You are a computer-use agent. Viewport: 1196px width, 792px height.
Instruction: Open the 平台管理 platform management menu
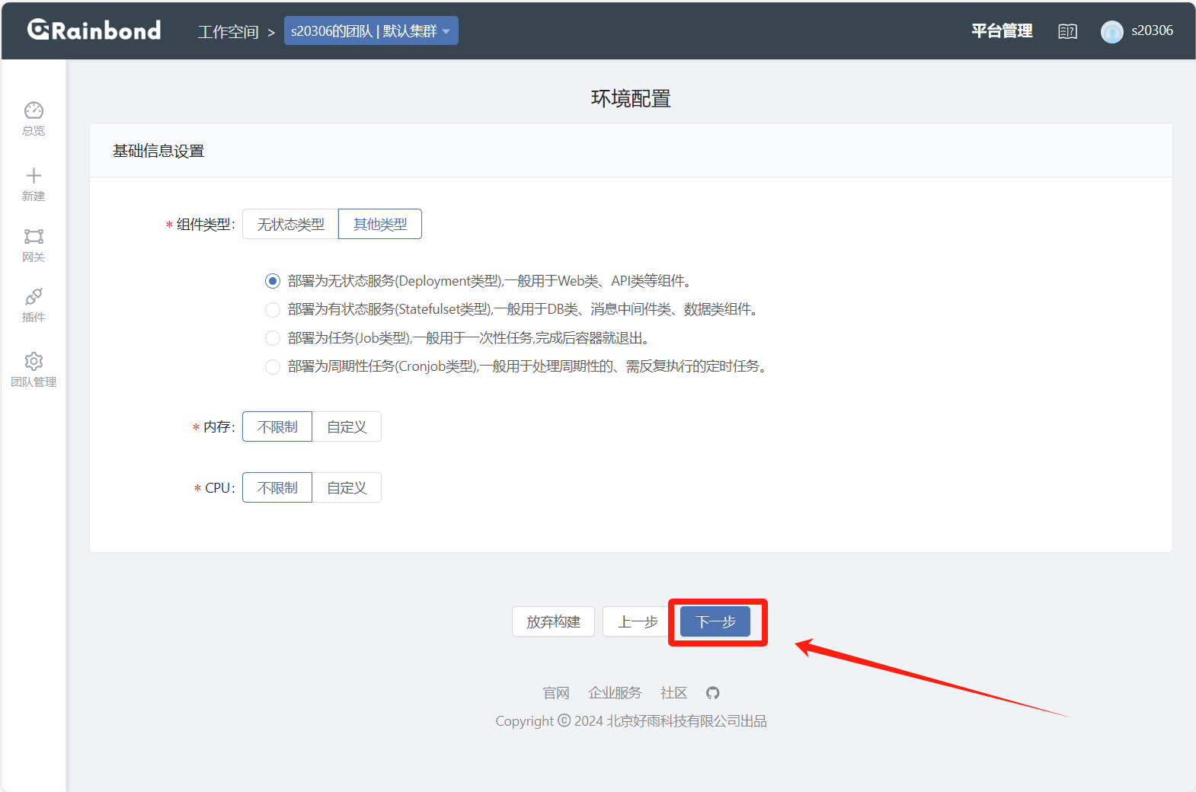(1001, 31)
